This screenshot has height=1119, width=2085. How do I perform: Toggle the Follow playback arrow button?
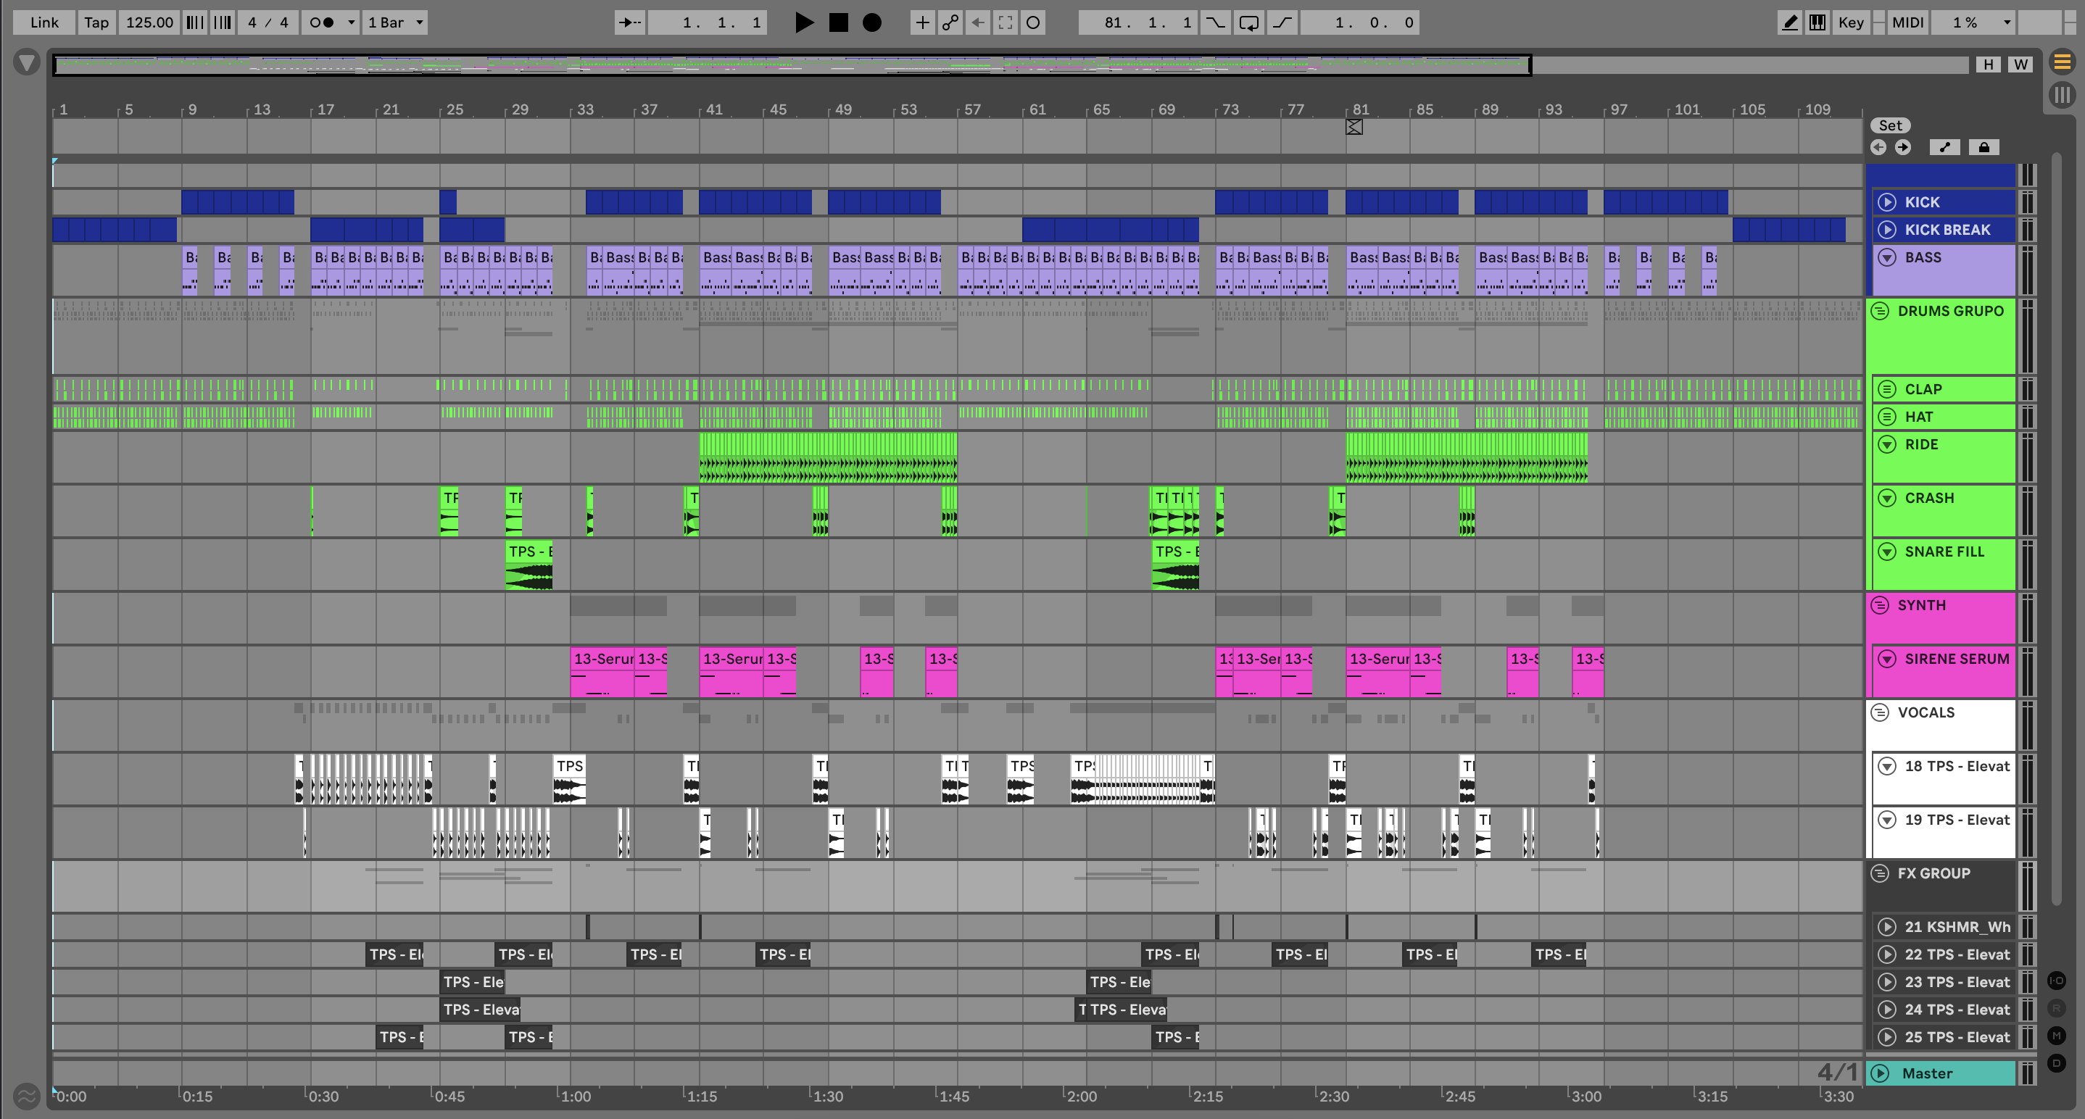tap(630, 22)
